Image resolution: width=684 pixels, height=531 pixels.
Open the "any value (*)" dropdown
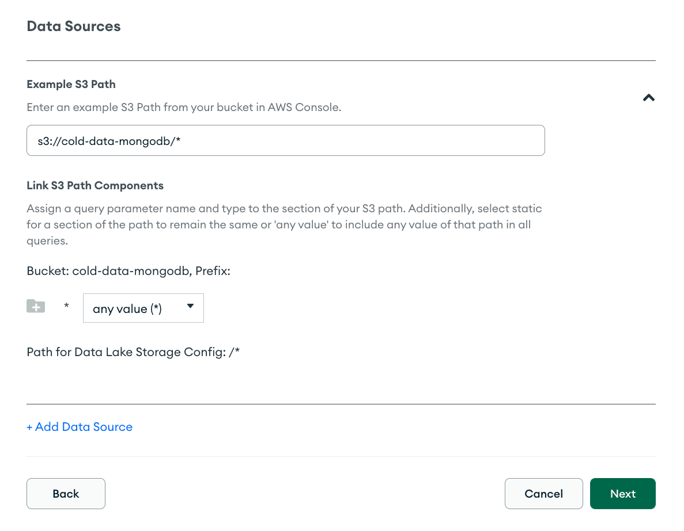click(x=143, y=308)
